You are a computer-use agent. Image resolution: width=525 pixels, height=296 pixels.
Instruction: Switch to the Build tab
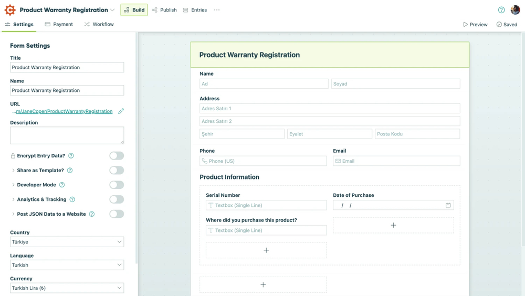(x=134, y=10)
